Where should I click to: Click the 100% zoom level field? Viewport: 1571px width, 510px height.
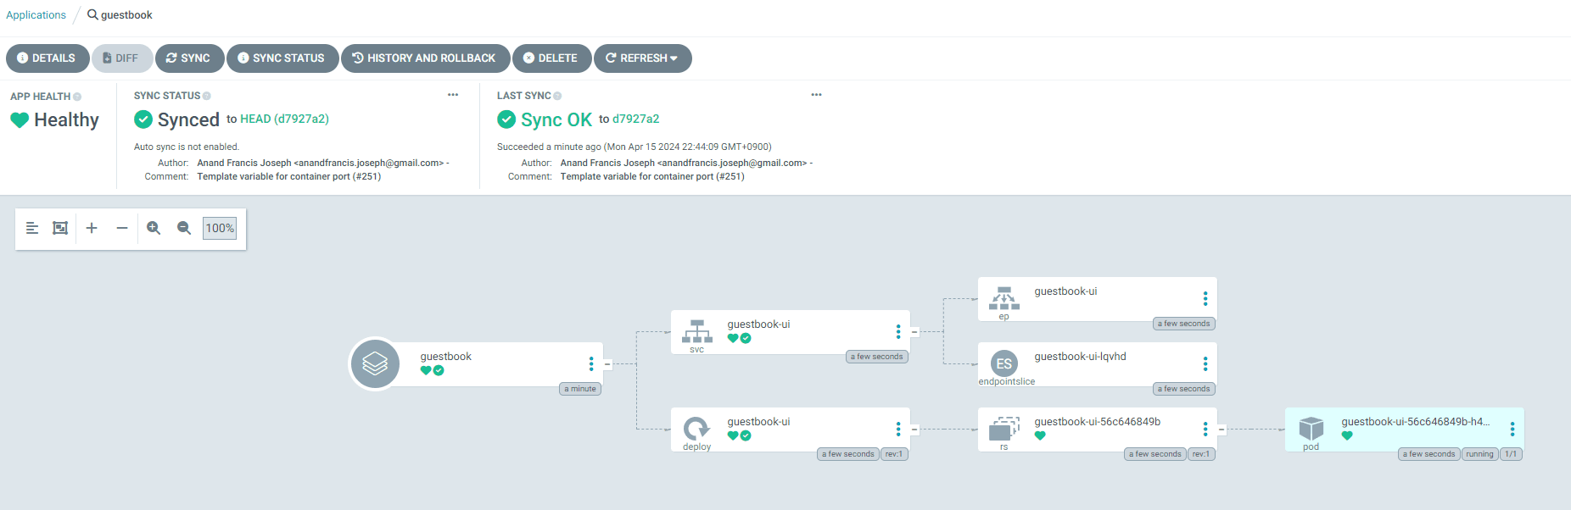[220, 228]
